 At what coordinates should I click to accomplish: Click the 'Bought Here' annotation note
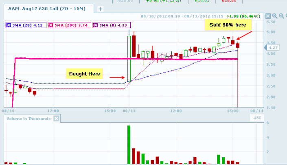[84, 74]
